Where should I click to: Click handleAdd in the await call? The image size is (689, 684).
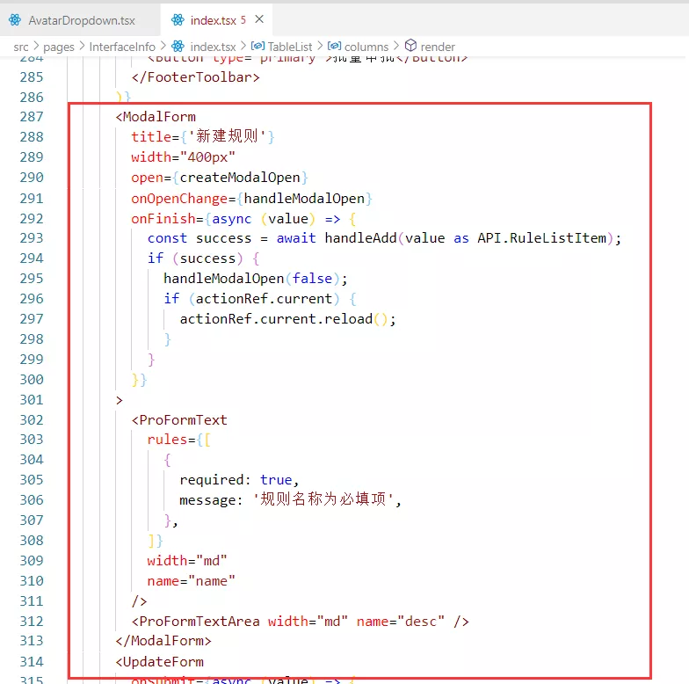(x=360, y=238)
